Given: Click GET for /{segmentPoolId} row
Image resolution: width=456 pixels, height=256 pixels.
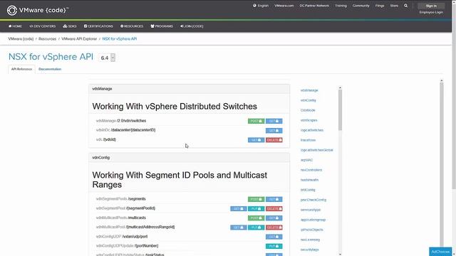Looking at the screenshot, I should (x=239, y=208).
